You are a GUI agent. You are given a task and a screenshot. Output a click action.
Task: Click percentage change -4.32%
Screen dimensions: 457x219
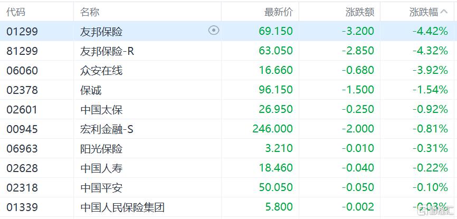click(x=430, y=51)
